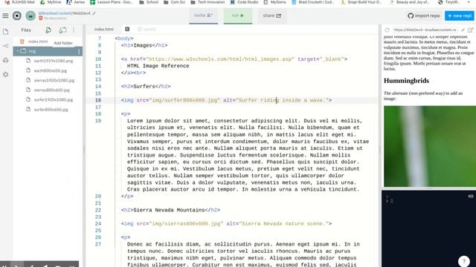The width and height of the screenshot is (476, 267).
Task: Click the Repl.it spiral logo
Action: [17, 16]
